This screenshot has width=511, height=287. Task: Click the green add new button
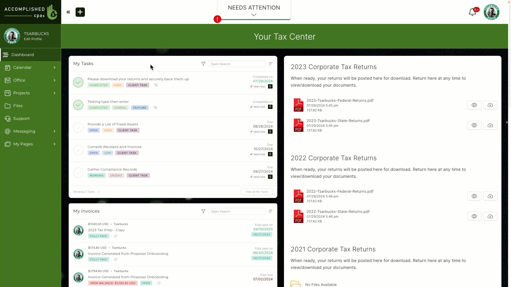[80, 12]
